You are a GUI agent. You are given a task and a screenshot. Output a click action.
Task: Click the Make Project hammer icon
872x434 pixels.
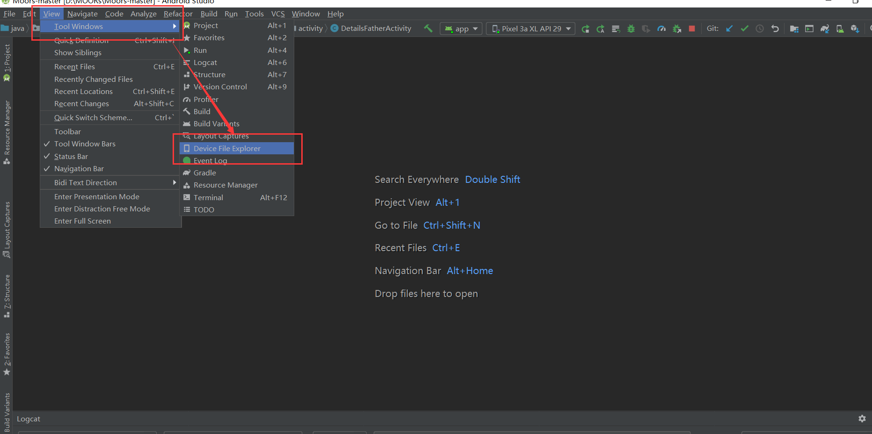(x=428, y=29)
